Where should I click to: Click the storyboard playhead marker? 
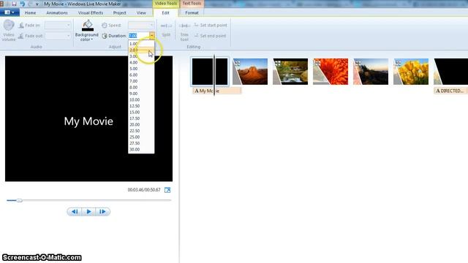click(x=214, y=75)
